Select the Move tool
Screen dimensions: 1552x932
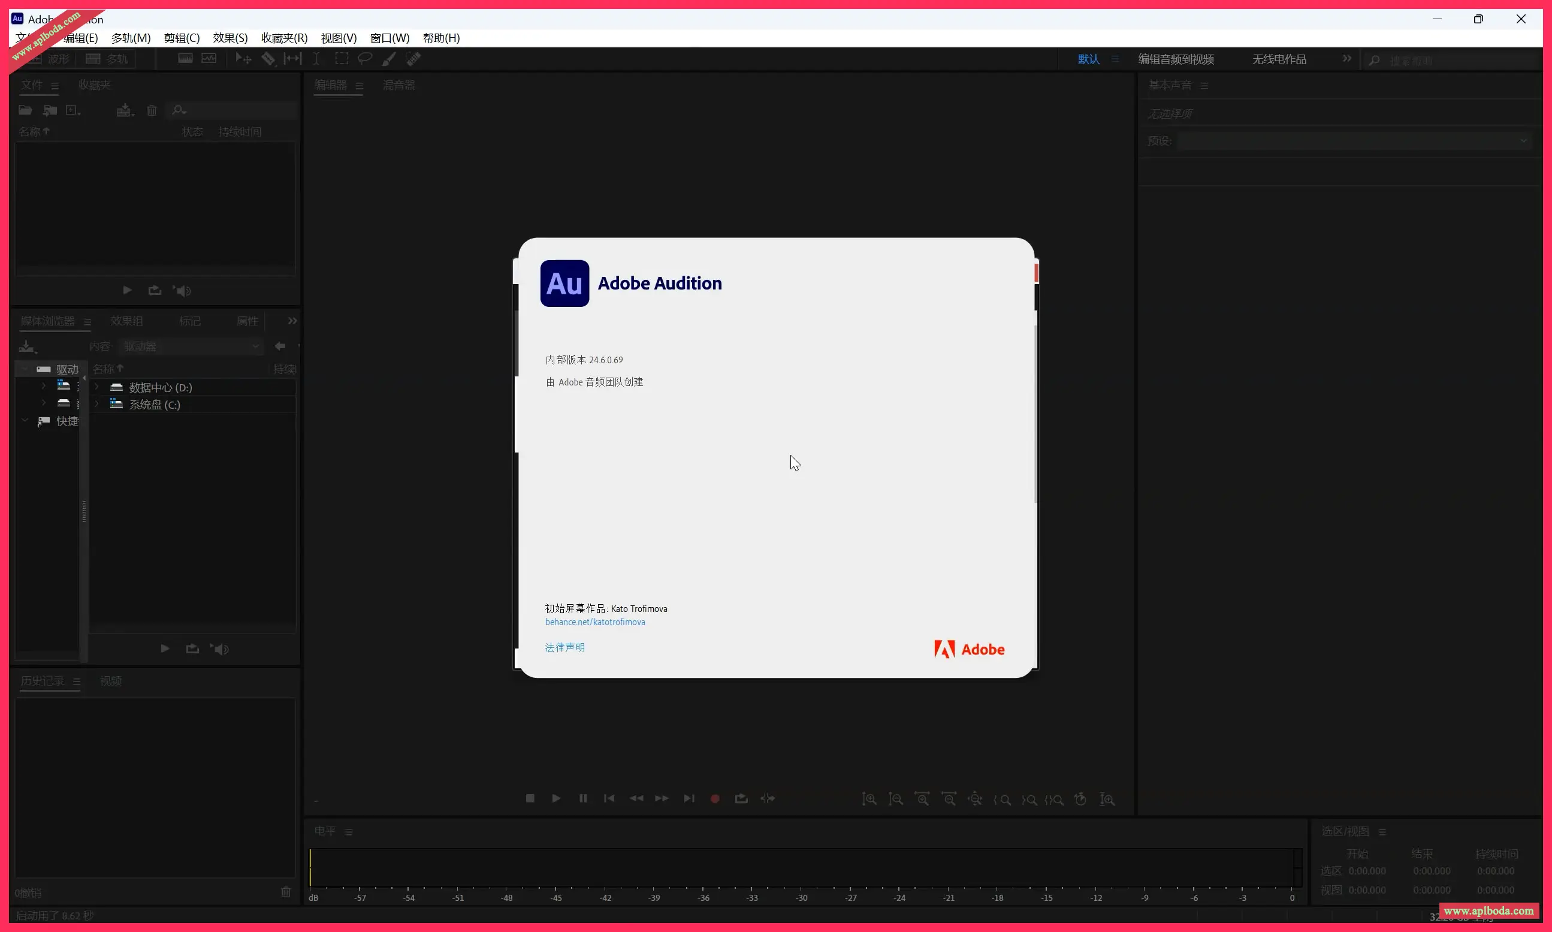click(243, 59)
